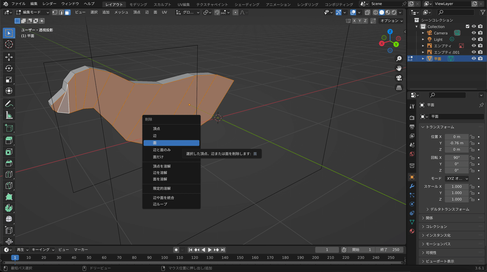Click the viewport zoom magnifier icon
487x272 pixels.
[399, 59]
